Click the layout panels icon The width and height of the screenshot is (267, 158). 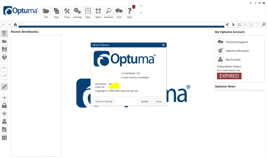click(x=239, y=25)
